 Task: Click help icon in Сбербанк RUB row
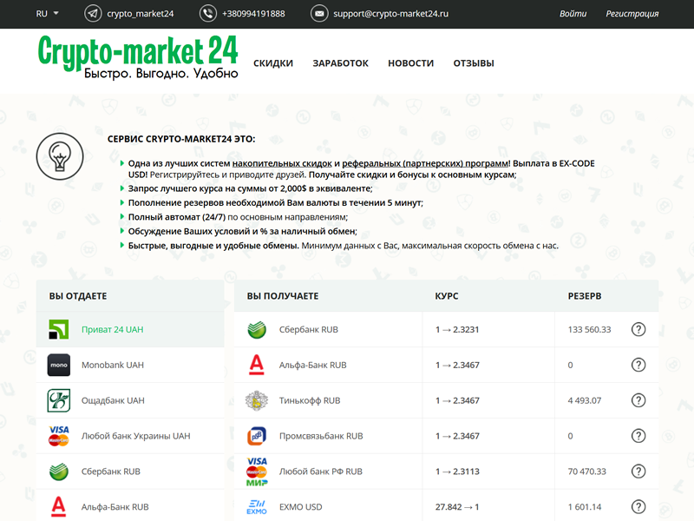[638, 330]
